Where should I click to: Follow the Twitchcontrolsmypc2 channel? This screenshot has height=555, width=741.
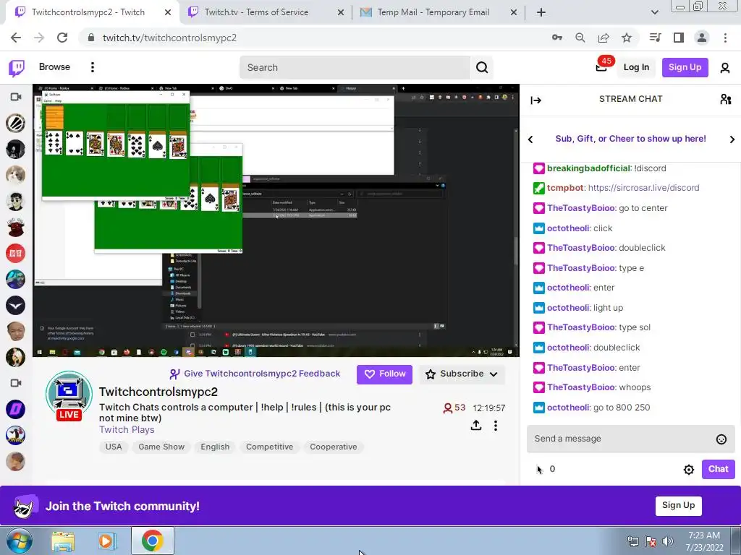pyautogui.click(x=384, y=374)
